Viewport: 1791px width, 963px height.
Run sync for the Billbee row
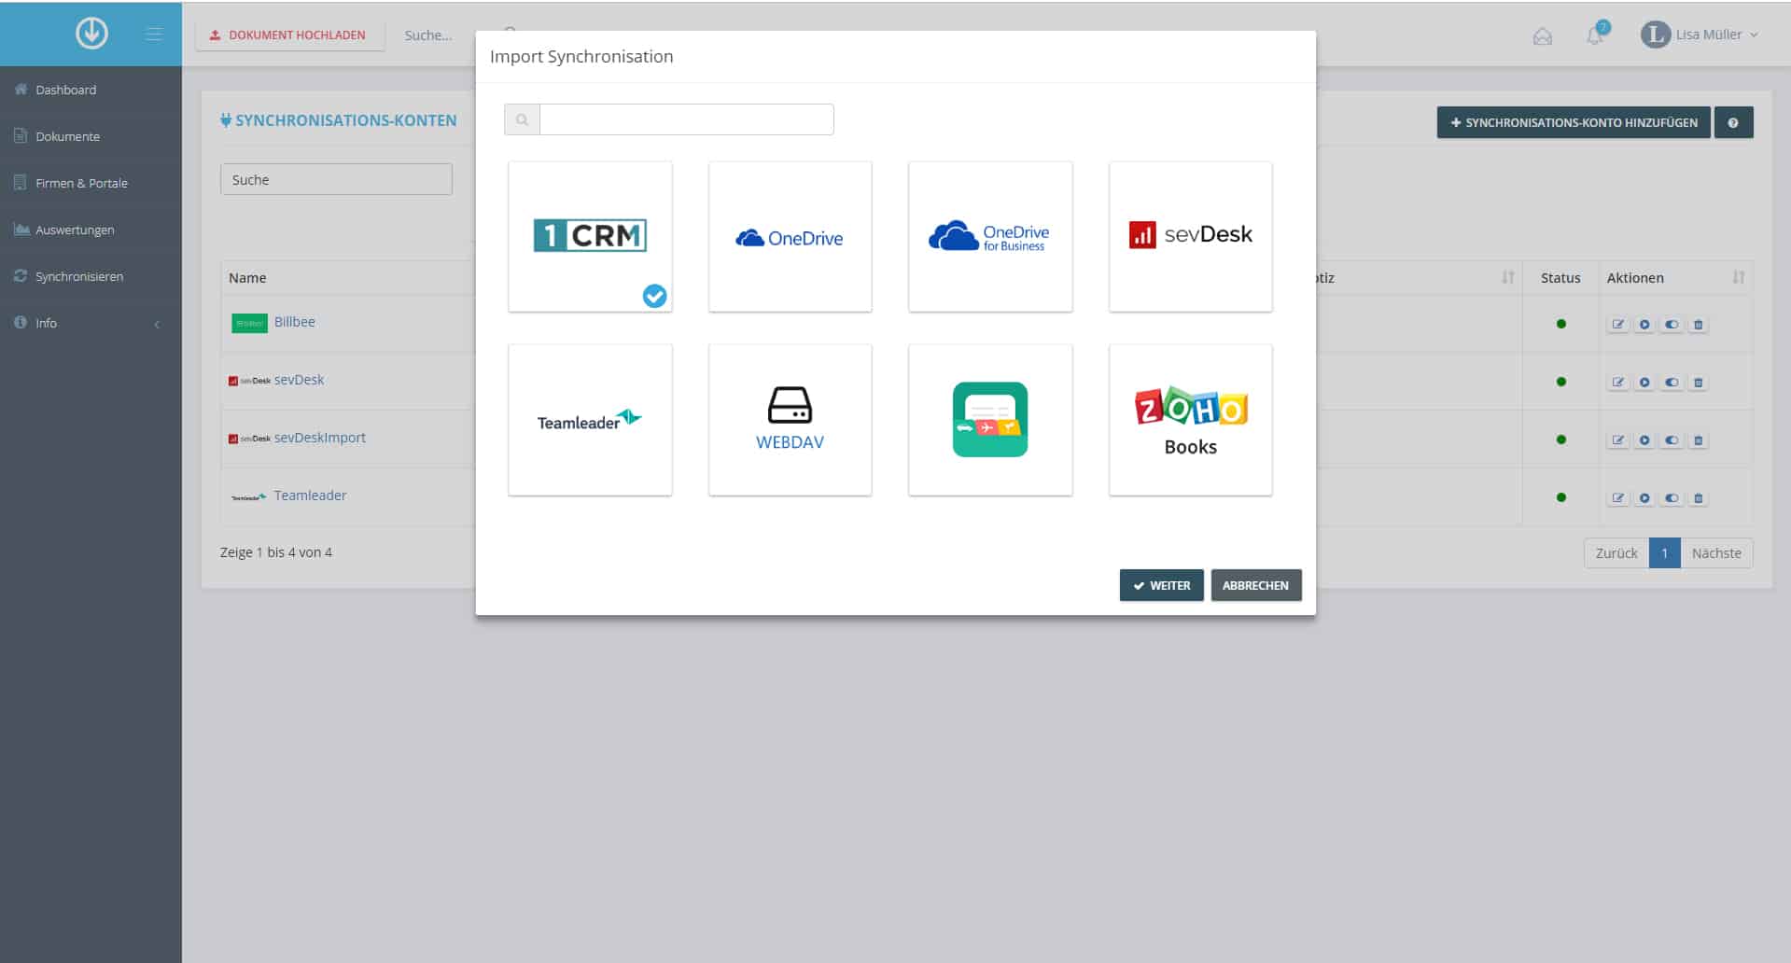[1644, 325]
